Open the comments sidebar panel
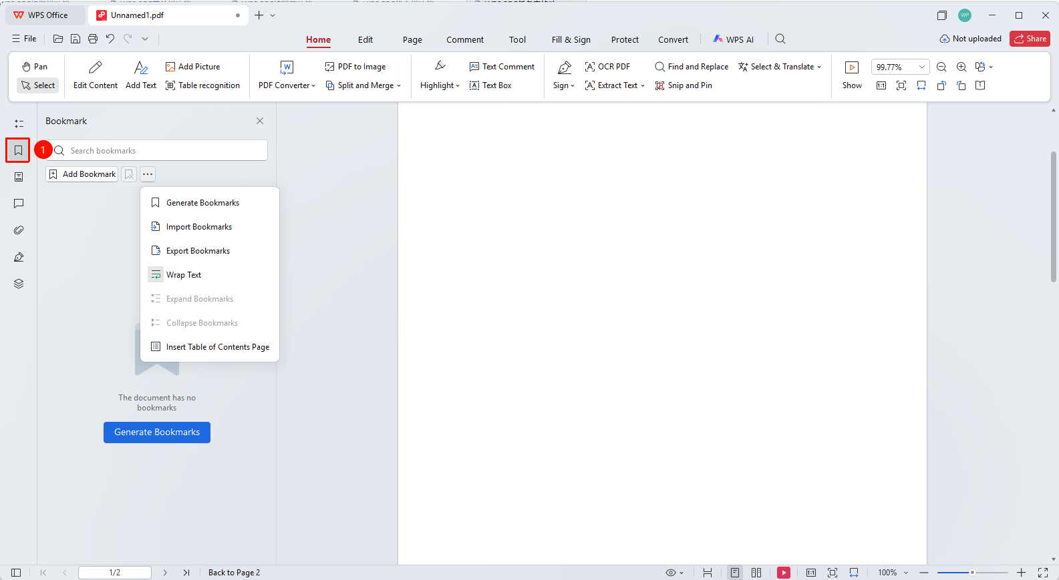The height and width of the screenshot is (580, 1059). tap(19, 204)
